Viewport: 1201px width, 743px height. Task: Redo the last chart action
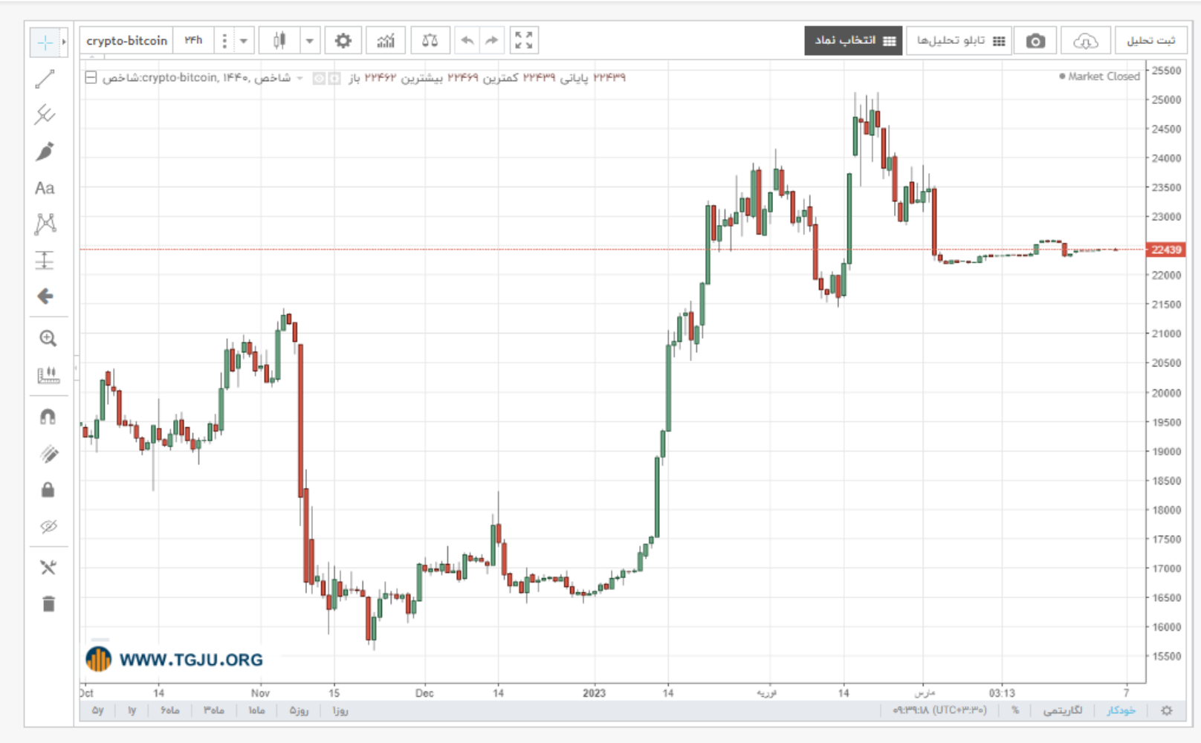click(x=491, y=40)
